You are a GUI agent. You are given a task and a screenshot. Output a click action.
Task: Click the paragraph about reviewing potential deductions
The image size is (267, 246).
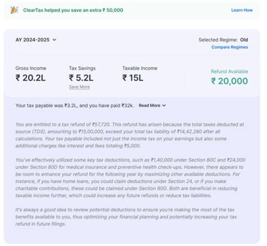pyautogui.click(x=126, y=217)
